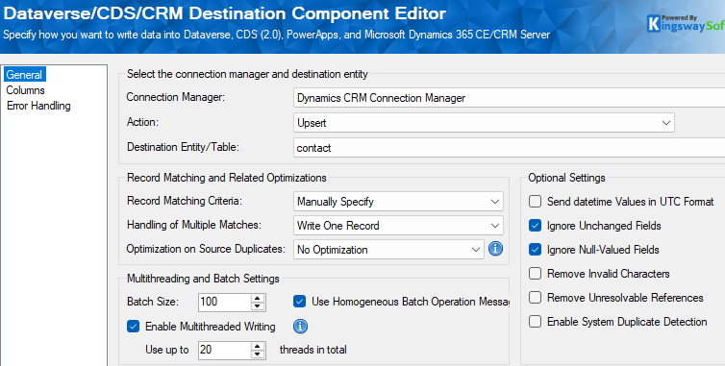Open the General settings page
The height and width of the screenshot is (366, 725).
(24, 74)
